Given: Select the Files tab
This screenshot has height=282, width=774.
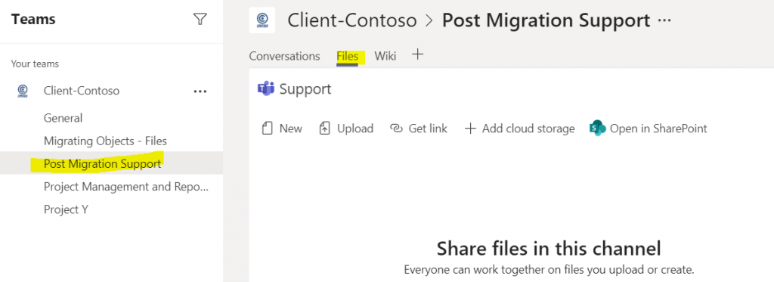Looking at the screenshot, I should 348,56.
